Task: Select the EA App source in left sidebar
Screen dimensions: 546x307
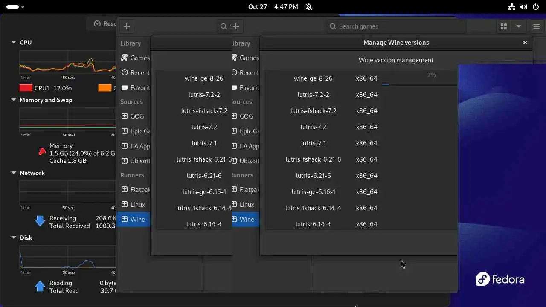Action: [x=134, y=146]
